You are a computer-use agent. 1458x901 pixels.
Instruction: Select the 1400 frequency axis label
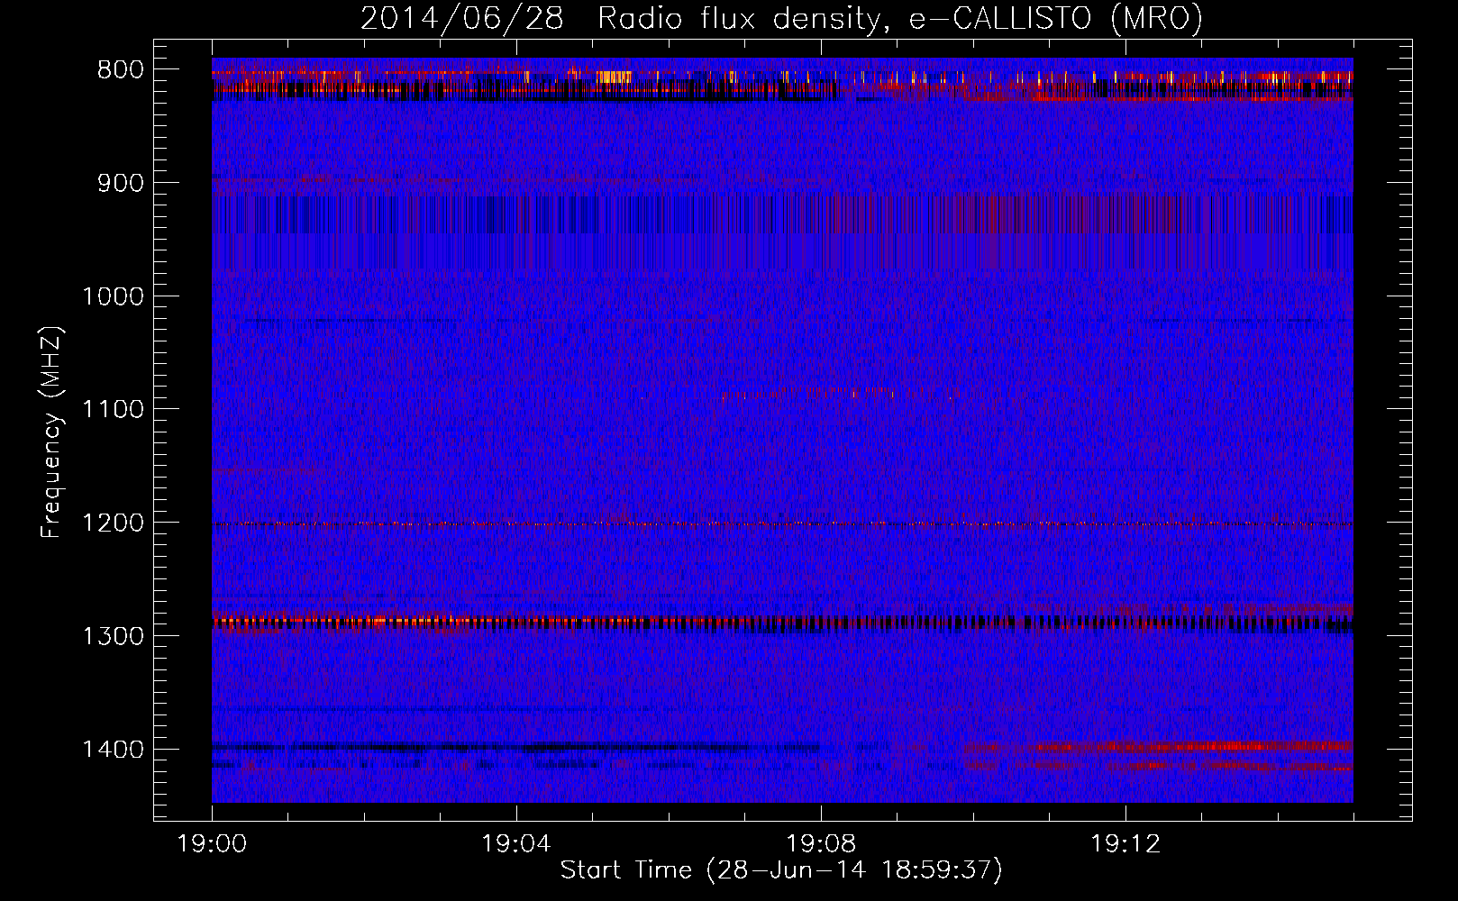(113, 751)
